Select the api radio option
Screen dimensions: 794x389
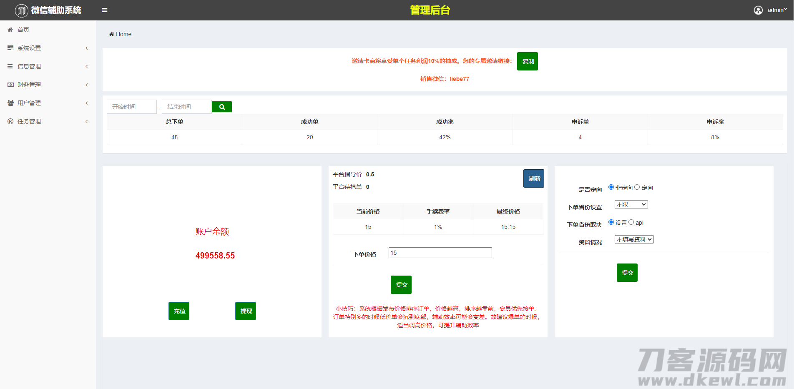(x=631, y=222)
